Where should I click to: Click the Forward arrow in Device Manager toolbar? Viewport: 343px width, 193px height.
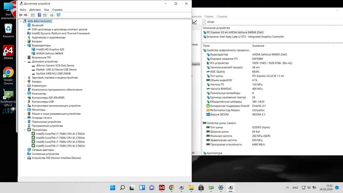coord(26,15)
